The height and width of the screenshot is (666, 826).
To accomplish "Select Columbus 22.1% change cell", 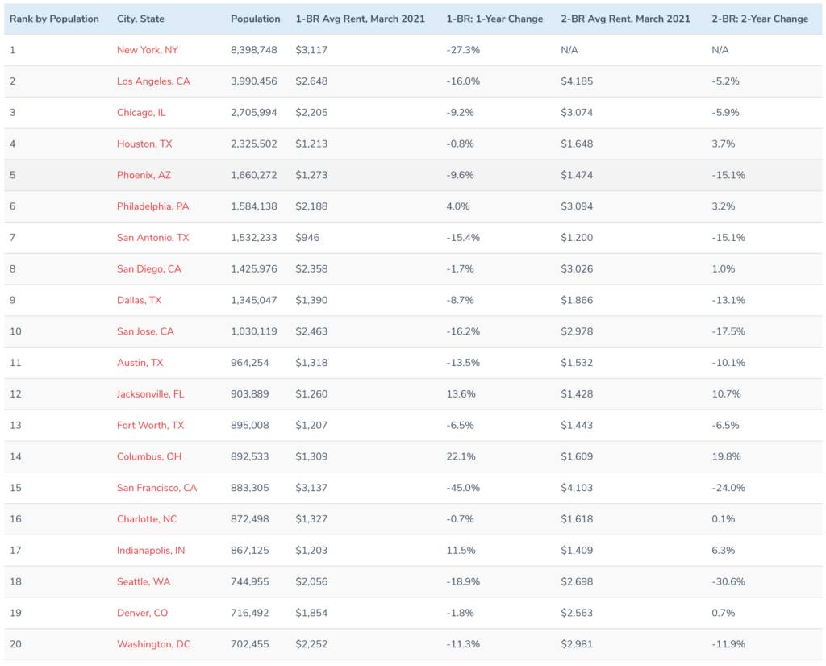I will click(x=461, y=456).
